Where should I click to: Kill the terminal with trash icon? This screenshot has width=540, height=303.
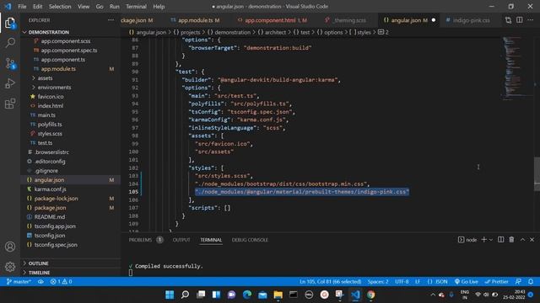(511, 239)
